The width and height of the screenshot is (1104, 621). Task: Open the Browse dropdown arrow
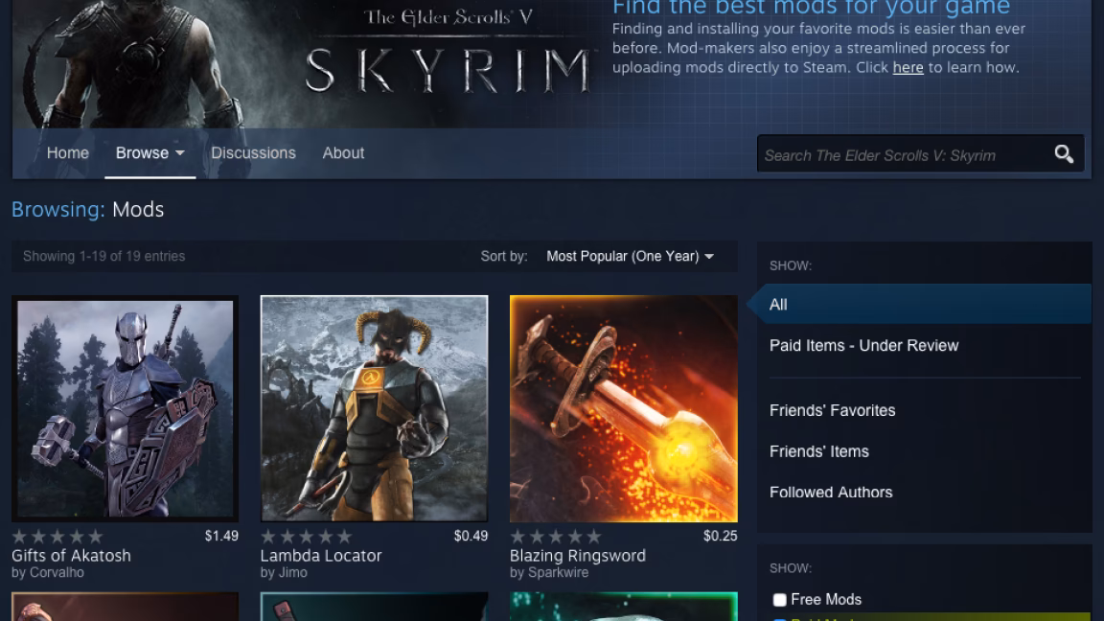[x=180, y=152]
